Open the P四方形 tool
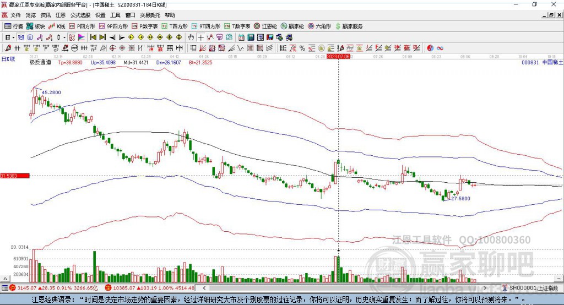564x305 pixels. (82, 26)
